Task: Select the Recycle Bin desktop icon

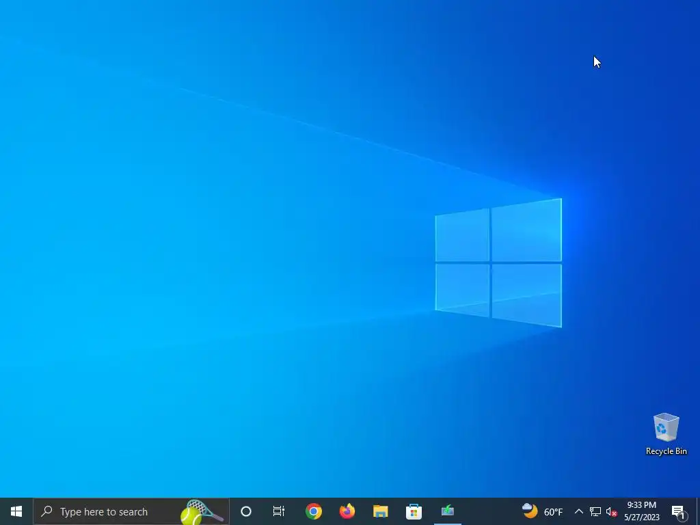Action: pyautogui.click(x=666, y=434)
